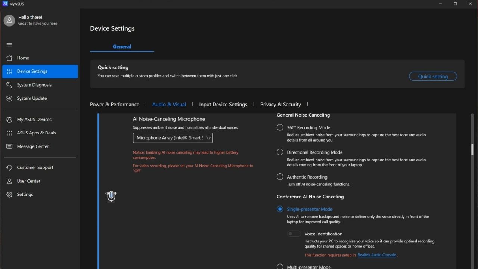Screen dimensions: 478x269
Task: Click the ASUS Apps & Deals grid icon
Action: coord(9,133)
